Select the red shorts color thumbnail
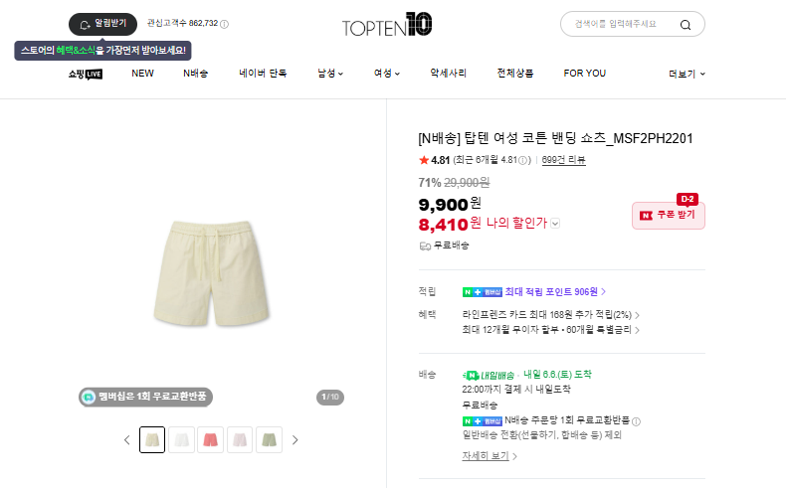 [211, 440]
